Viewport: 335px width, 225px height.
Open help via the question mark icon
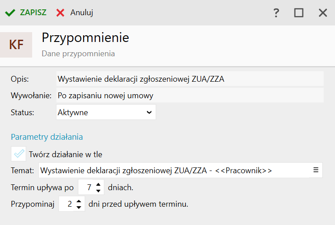click(276, 13)
